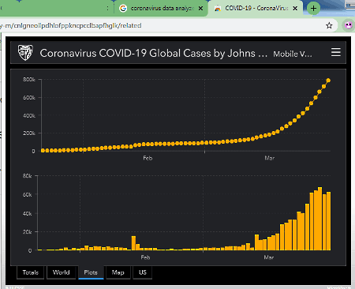Click the 800k axis label on top chart

click(29, 79)
